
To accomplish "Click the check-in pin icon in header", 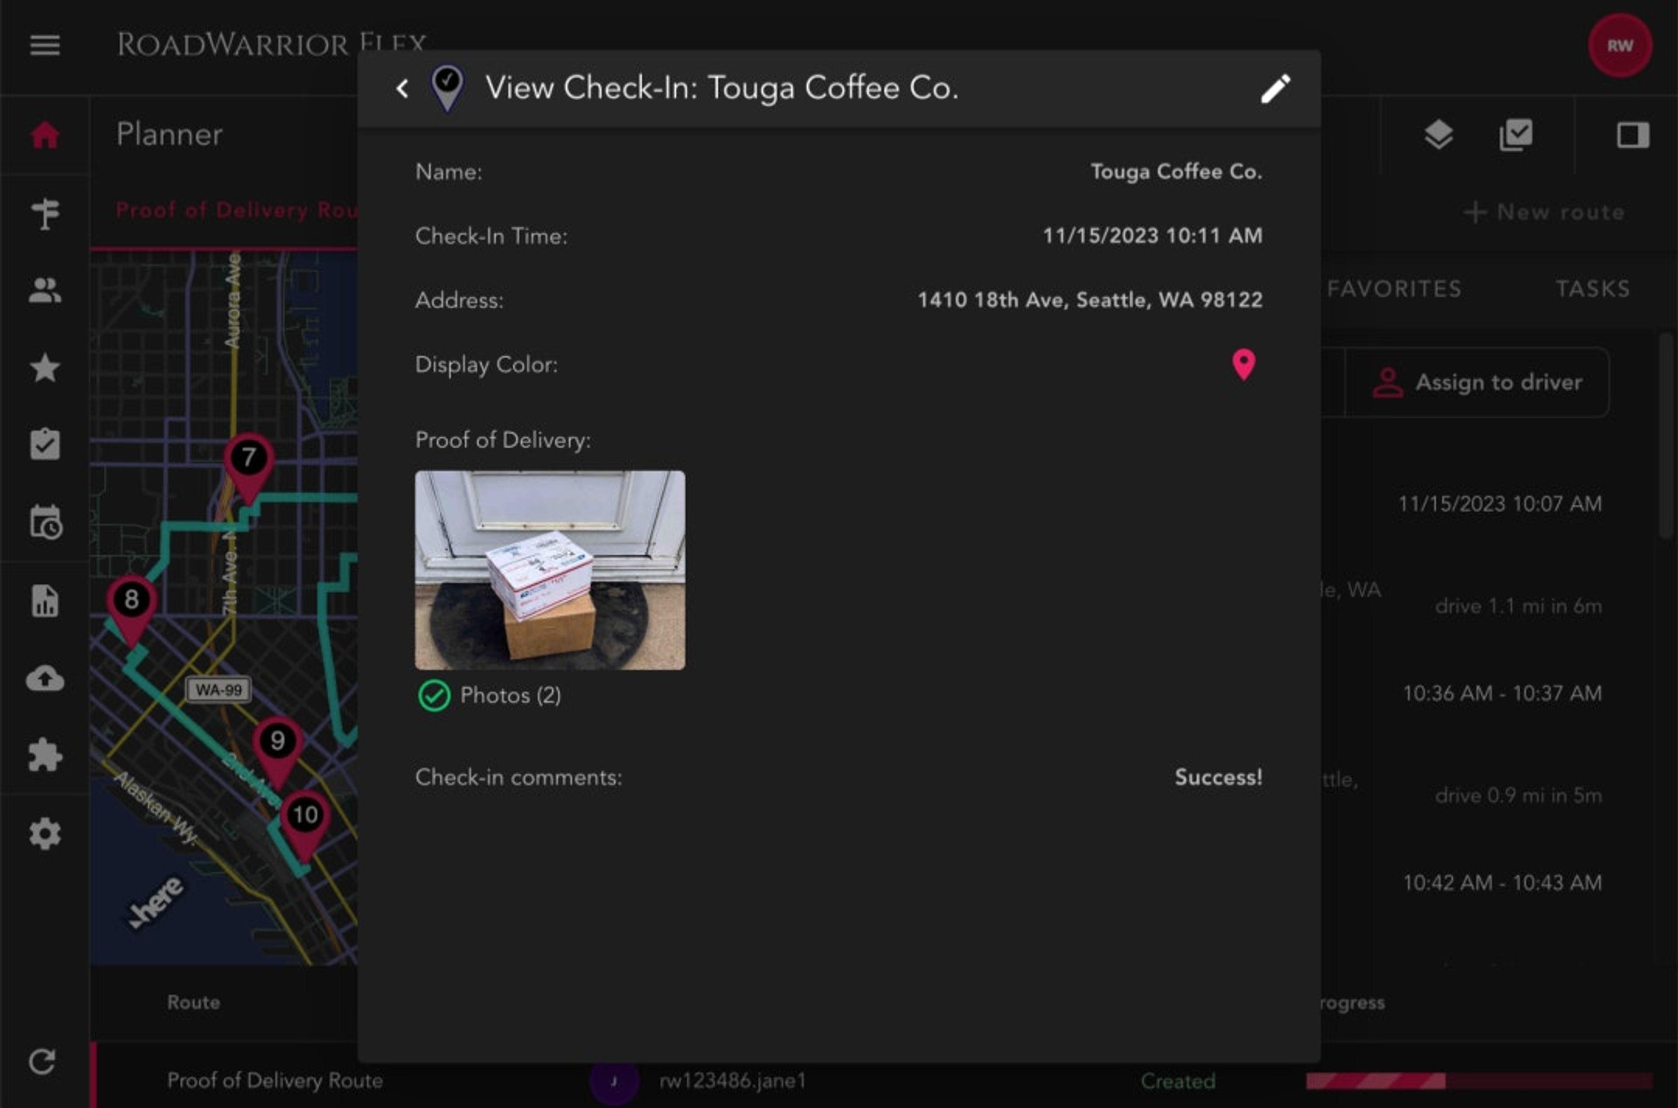I will pos(447,88).
